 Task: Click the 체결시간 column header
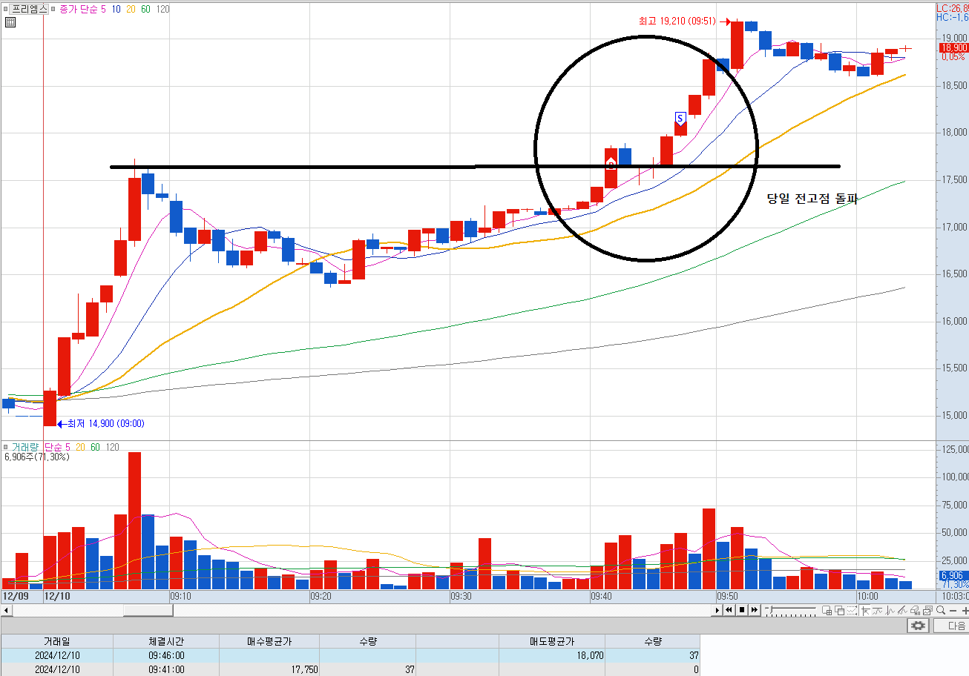pyautogui.click(x=166, y=642)
